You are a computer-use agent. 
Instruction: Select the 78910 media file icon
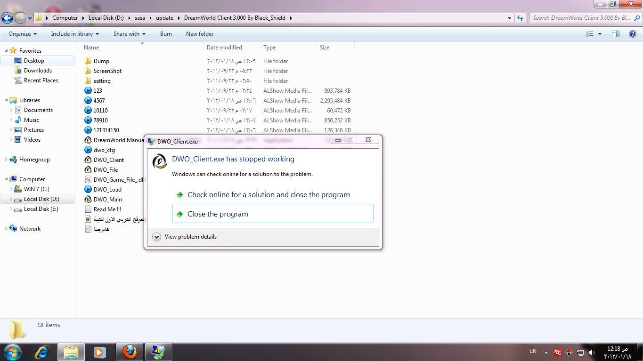point(88,120)
